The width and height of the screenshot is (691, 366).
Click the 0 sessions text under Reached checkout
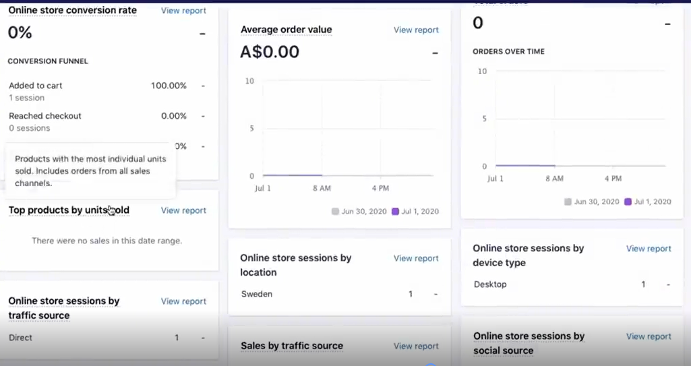(x=30, y=128)
